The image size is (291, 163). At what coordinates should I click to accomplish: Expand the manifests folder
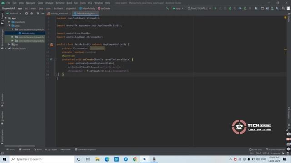tap(9, 22)
